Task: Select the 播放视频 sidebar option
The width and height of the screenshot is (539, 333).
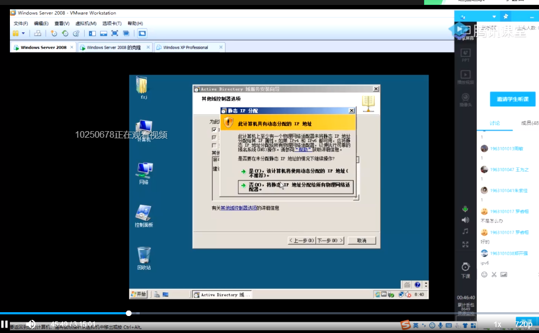Action: point(465,77)
